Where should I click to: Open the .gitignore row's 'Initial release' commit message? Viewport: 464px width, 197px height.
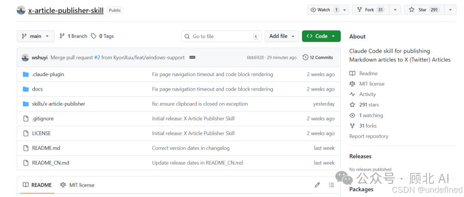[193, 118]
